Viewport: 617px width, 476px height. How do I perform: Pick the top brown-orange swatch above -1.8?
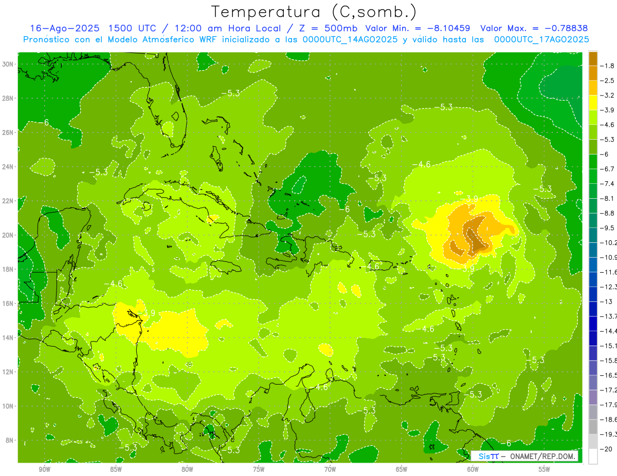click(593, 59)
